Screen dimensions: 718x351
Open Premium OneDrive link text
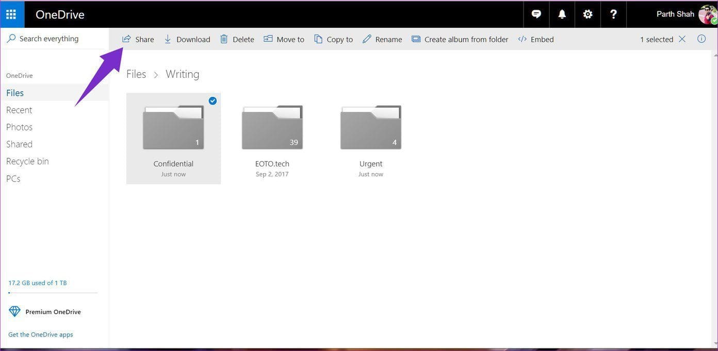tap(53, 312)
